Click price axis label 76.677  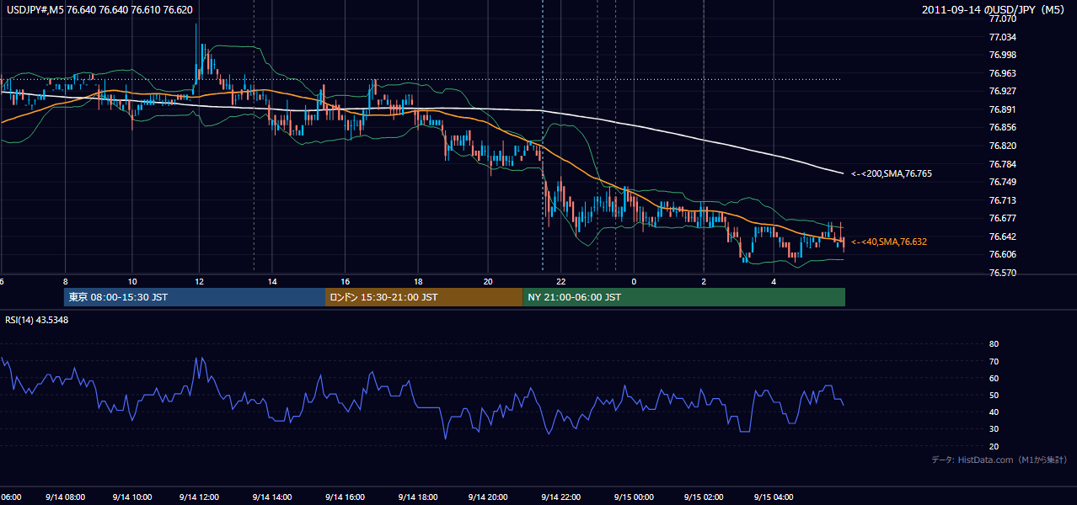tap(1002, 218)
